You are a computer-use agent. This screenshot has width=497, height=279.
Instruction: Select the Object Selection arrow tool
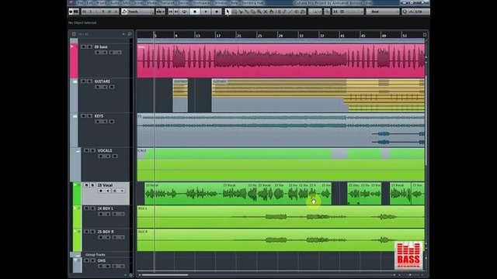(228, 12)
